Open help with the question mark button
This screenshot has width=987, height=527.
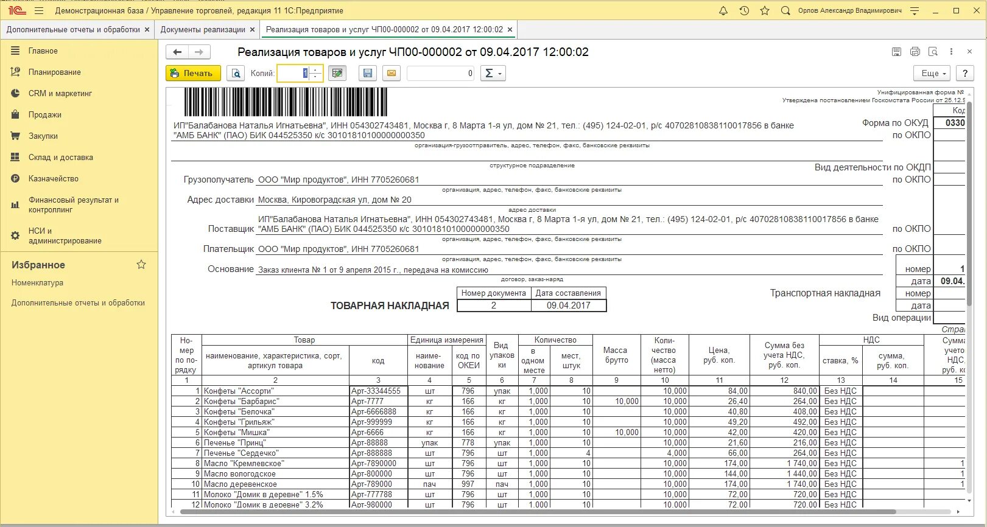pos(964,73)
